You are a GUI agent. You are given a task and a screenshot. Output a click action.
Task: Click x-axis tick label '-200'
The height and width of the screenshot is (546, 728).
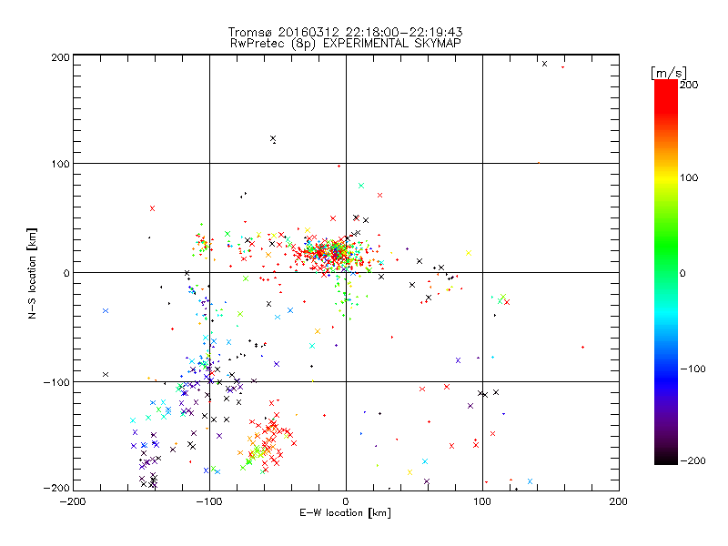click(x=73, y=501)
